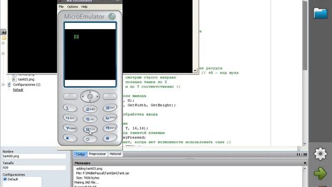
Task: Select tank03.png in project tree
Action: click(x=26, y=79)
